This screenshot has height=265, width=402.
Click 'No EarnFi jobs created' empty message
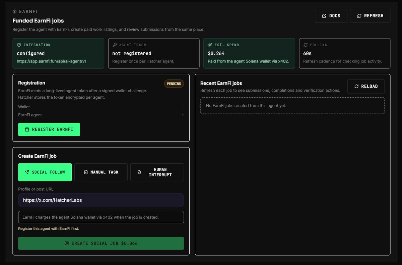[246, 106]
